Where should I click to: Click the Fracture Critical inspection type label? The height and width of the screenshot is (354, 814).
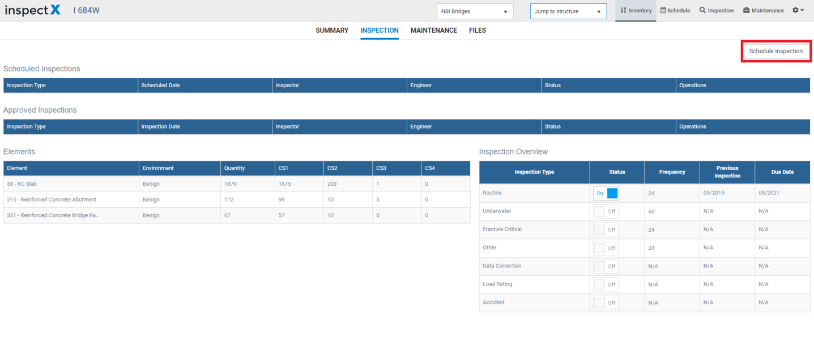tap(502, 229)
